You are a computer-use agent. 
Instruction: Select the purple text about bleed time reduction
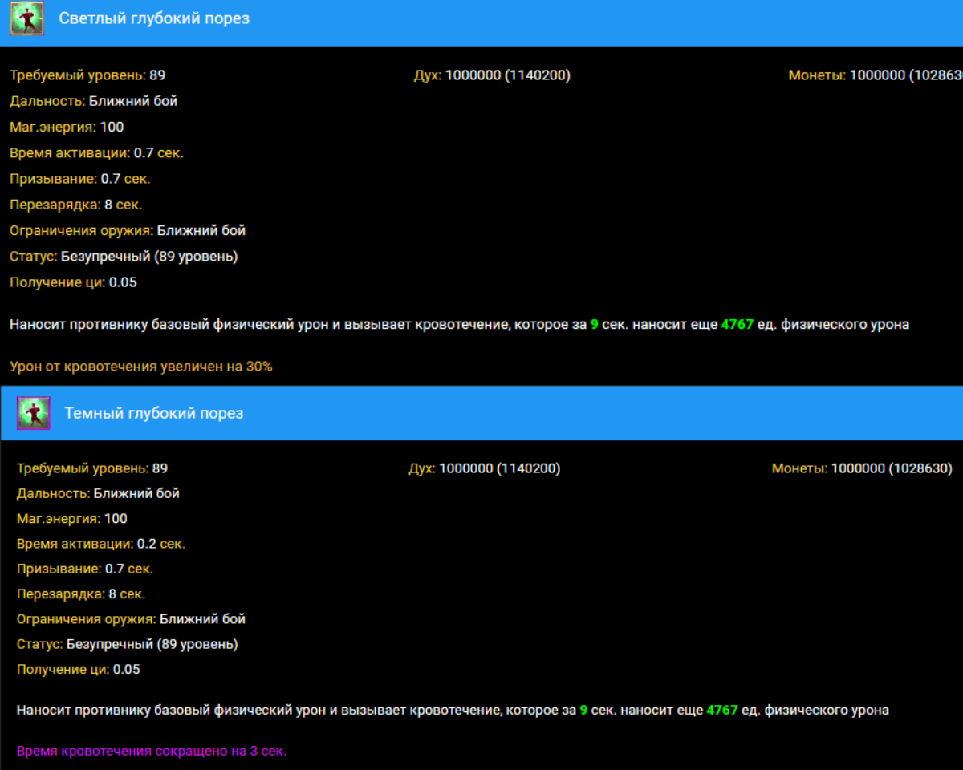pyautogui.click(x=152, y=751)
